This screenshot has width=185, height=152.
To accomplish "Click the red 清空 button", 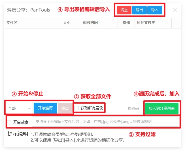I will point(124,10).
